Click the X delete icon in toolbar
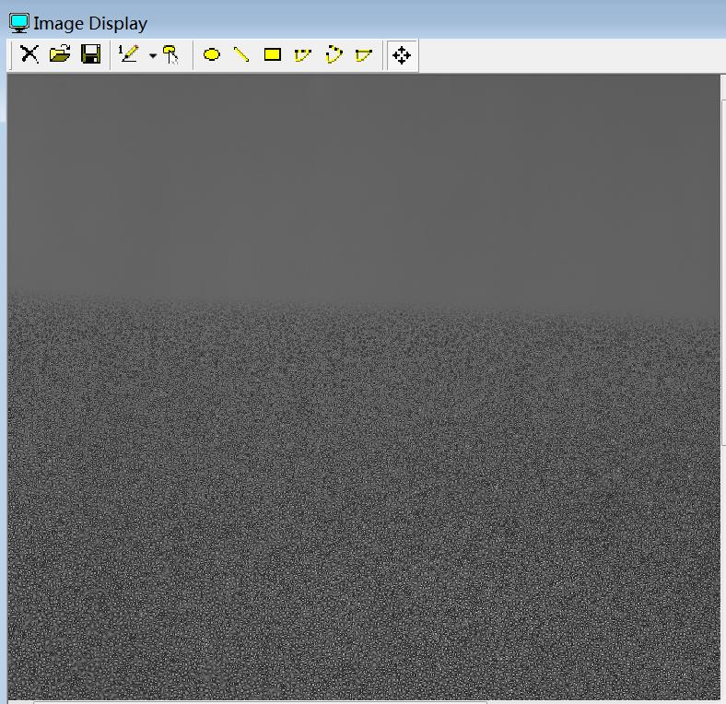This screenshot has width=726, height=704. (x=29, y=54)
